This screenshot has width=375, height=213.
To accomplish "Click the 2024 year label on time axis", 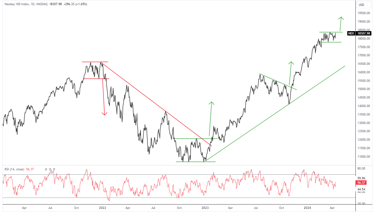I will [x=307, y=208].
